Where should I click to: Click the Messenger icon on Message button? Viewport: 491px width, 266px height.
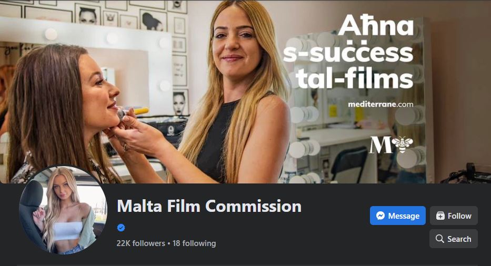pos(380,216)
